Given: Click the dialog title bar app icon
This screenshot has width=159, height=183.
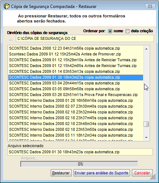Looking at the screenshot, I should pyautogui.click(x=7, y=7).
